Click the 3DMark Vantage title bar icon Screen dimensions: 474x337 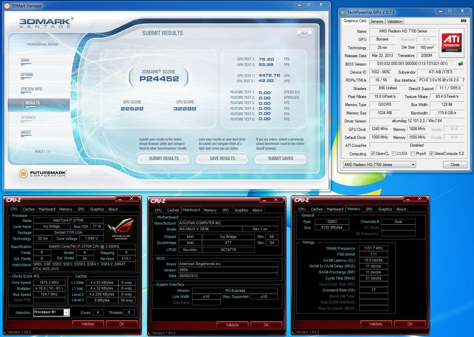[6, 6]
